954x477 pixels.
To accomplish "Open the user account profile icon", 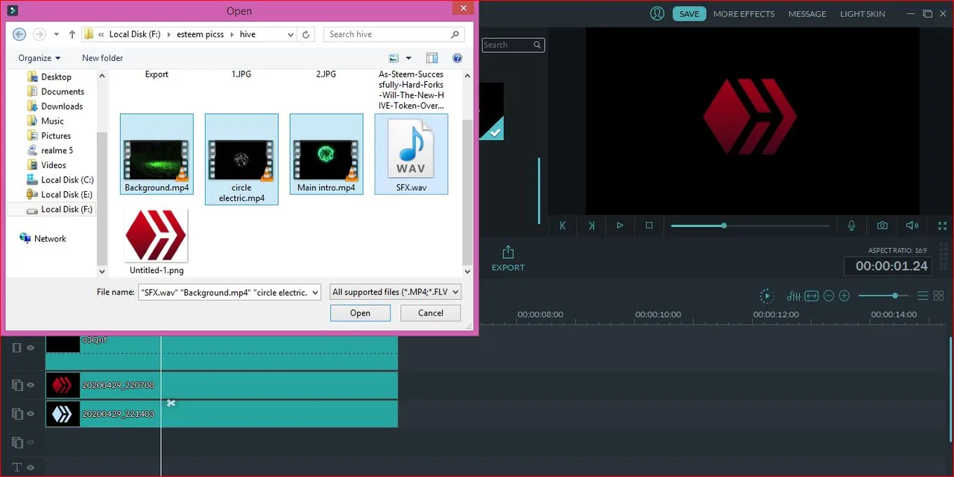I will click(x=657, y=13).
